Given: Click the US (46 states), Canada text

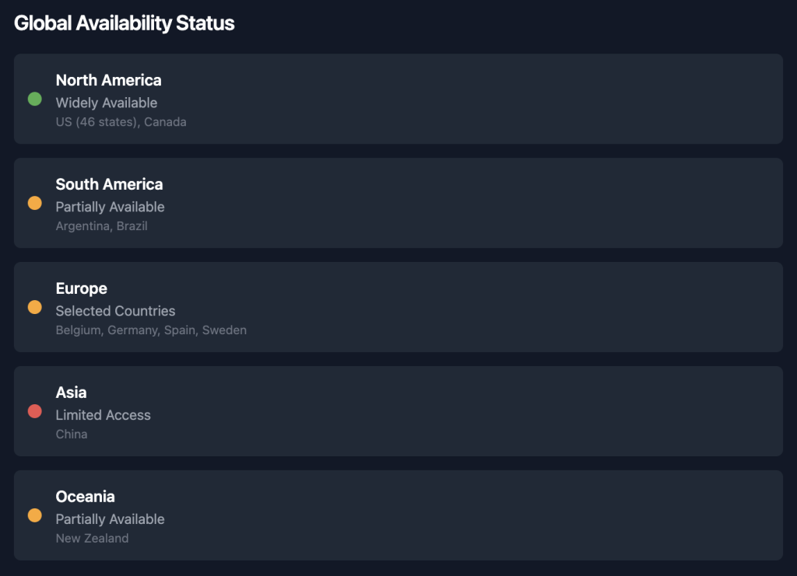Looking at the screenshot, I should [x=121, y=122].
